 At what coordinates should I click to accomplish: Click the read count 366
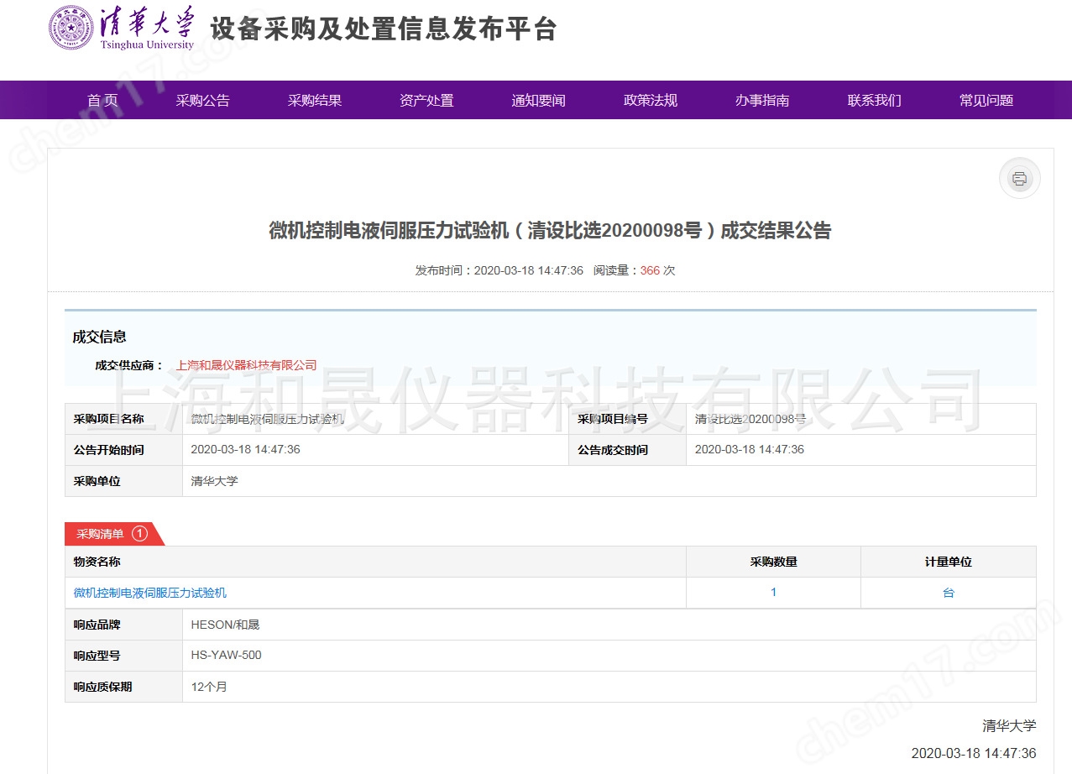point(650,270)
